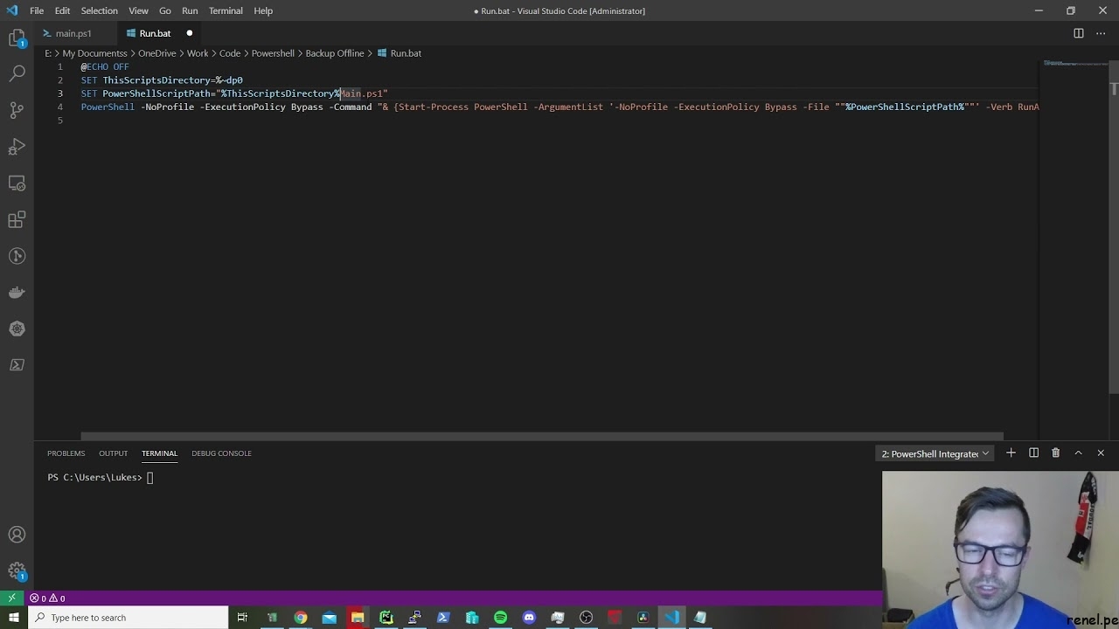This screenshot has width=1119, height=629.
Task: Open the PowerShell Integrated terminal dropdown
Action: tap(935, 453)
